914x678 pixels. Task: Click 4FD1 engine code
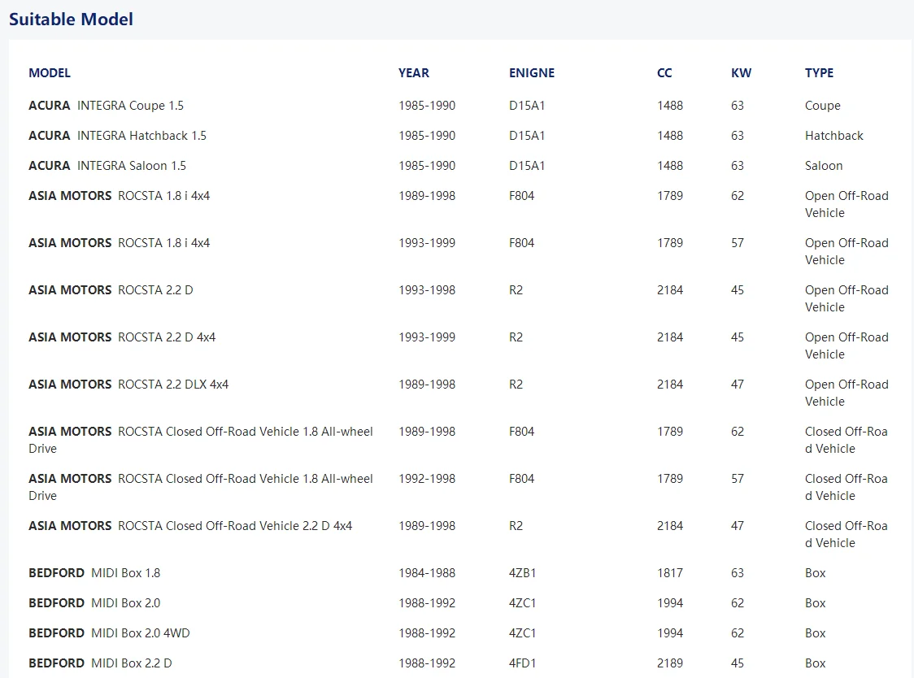coord(522,663)
